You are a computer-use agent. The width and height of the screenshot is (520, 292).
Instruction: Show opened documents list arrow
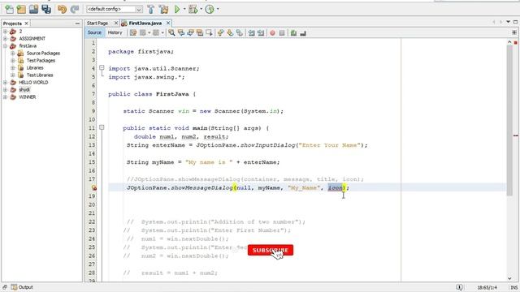(508, 22)
